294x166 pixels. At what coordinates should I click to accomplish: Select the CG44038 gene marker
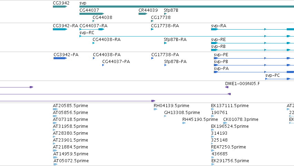(x=94, y=21)
